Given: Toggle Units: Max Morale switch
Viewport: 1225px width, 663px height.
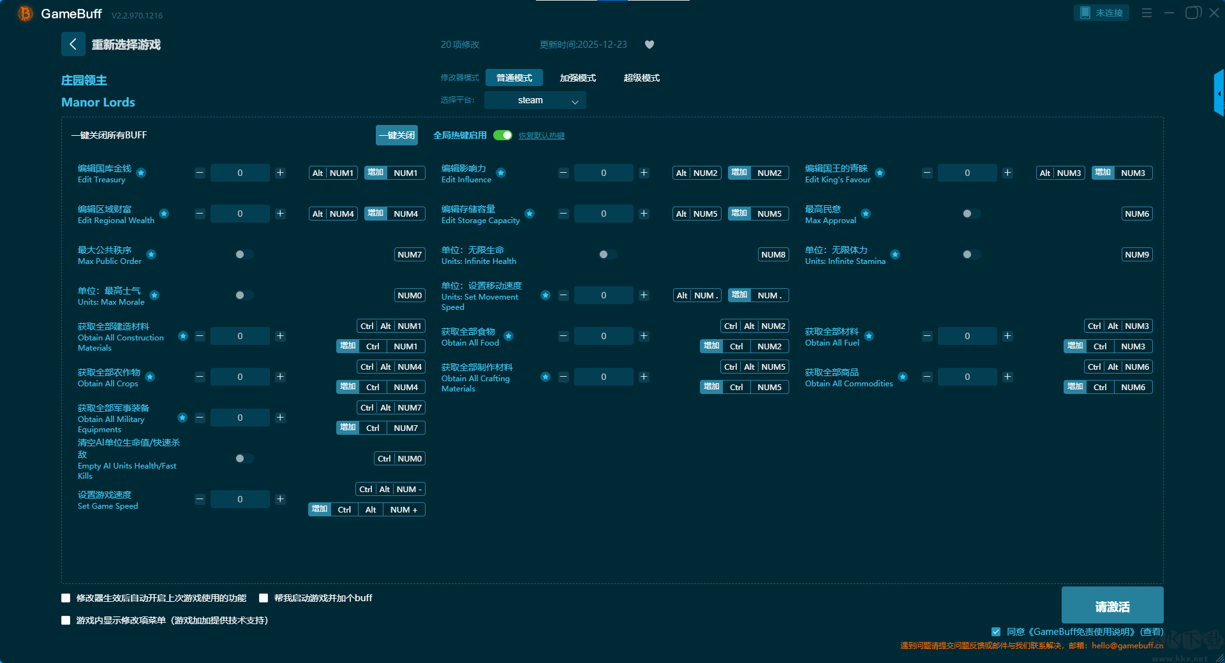Looking at the screenshot, I should tap(244, 295).
